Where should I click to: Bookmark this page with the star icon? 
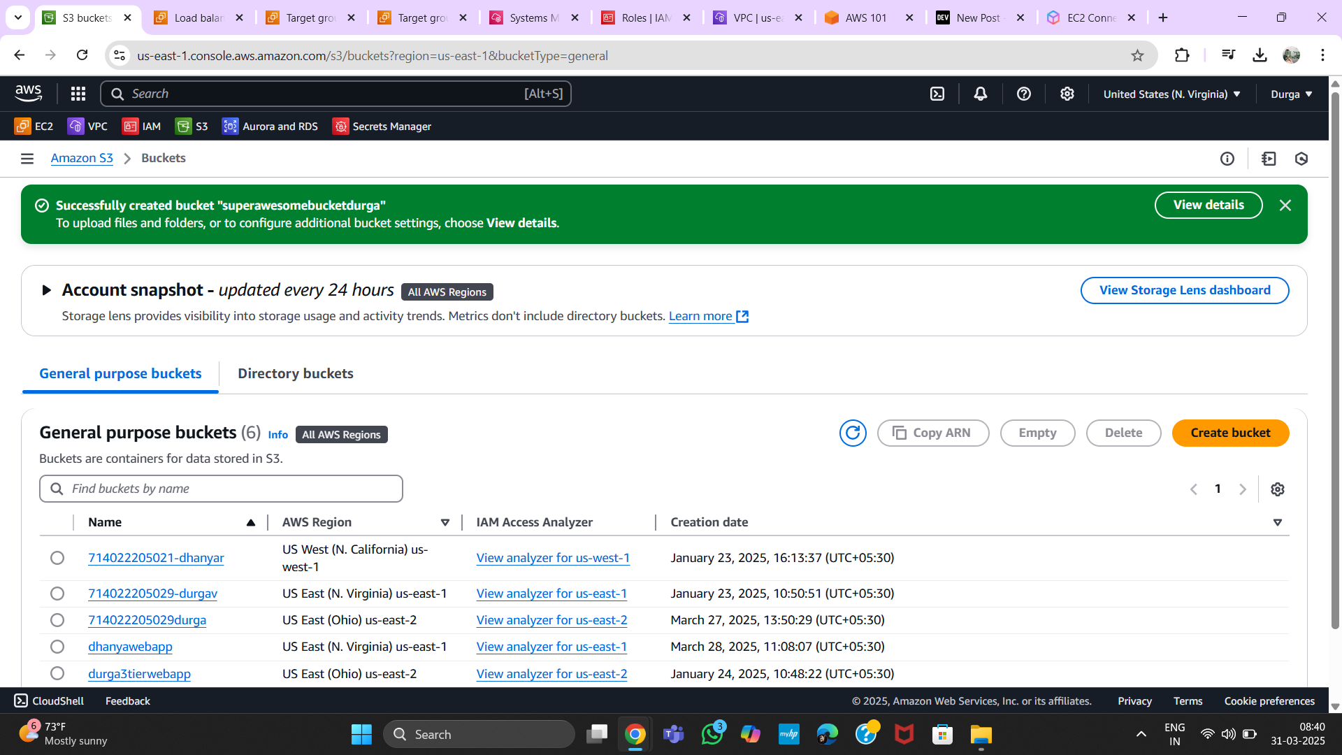tap(1138, 55)
